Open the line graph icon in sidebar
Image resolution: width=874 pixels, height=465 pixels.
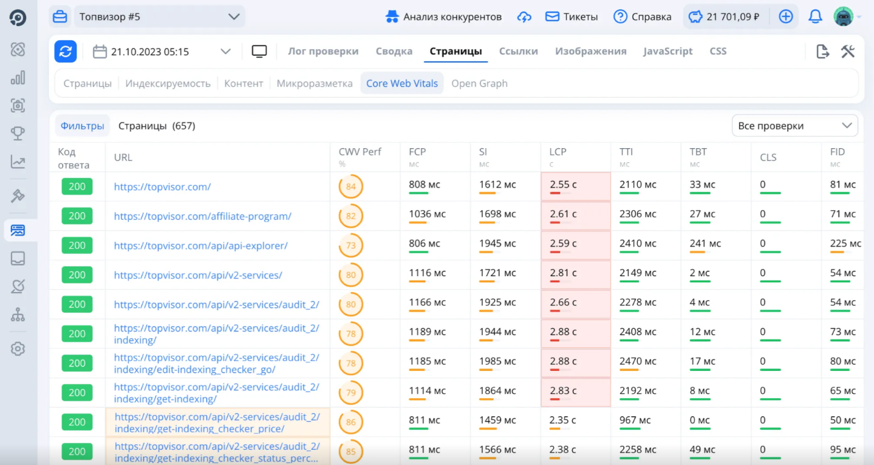tap(18, 161)
